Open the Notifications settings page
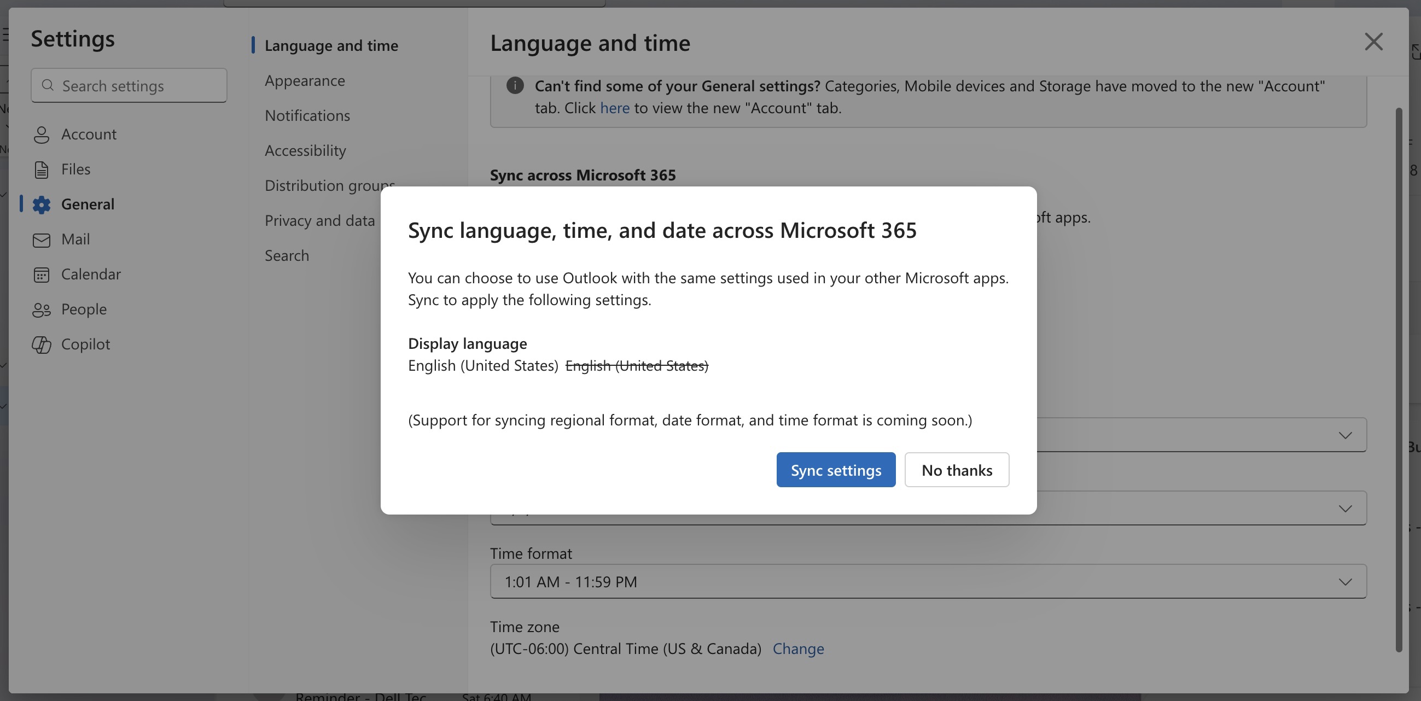 coord(307,115)
